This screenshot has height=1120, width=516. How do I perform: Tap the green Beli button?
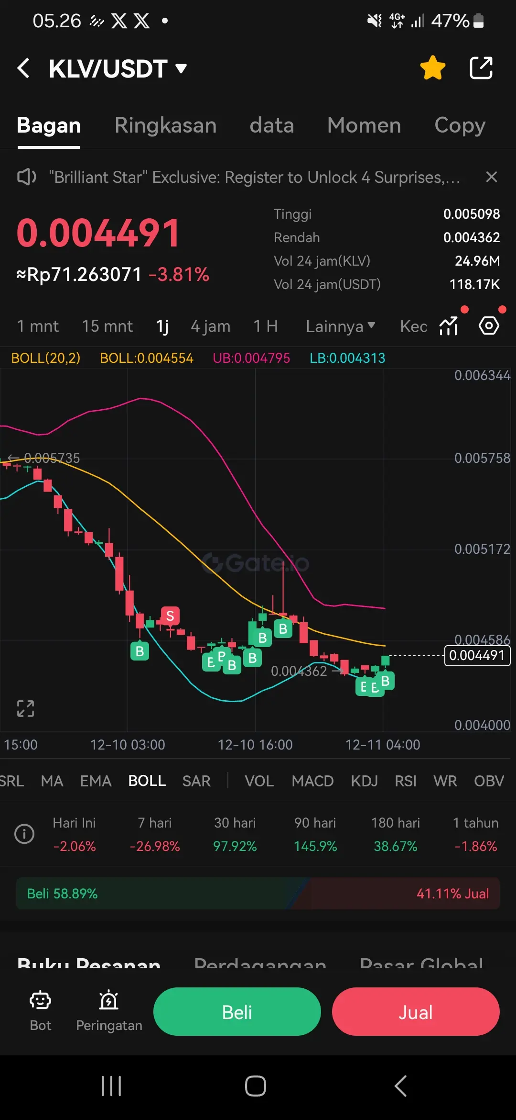pyautogui.click(x=237, y=1012)
